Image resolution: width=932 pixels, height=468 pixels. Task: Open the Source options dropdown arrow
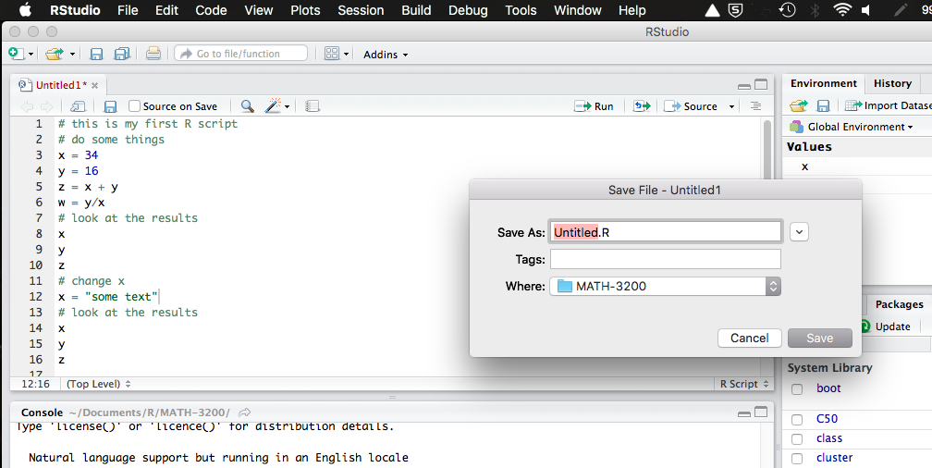point(731,107)
